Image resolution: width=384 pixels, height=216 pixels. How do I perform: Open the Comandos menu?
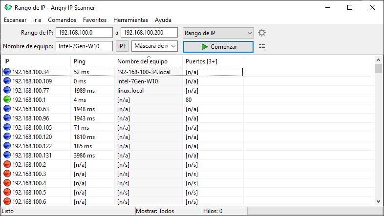click(x=62, y=20)
